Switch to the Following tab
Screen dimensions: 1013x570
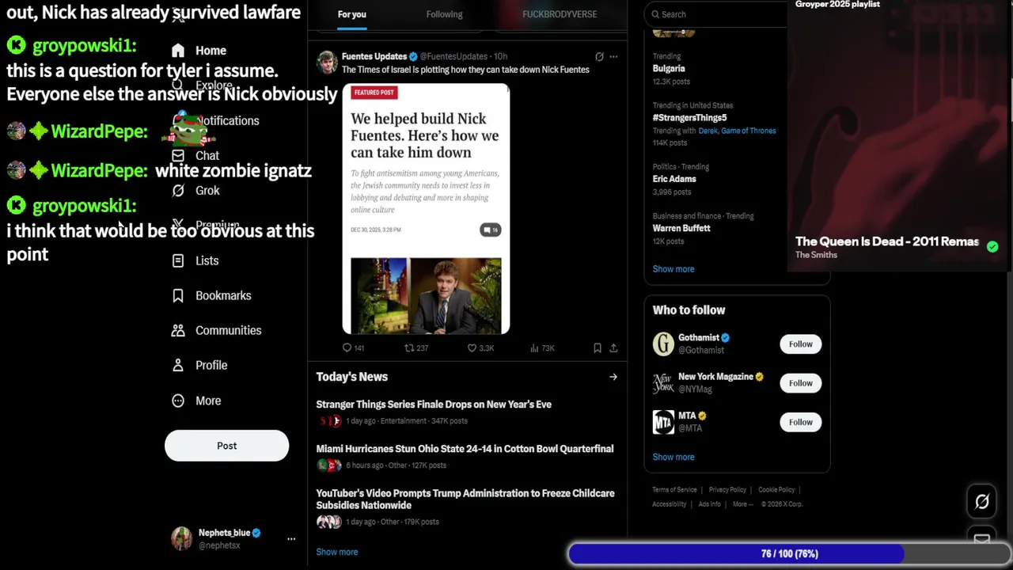tap(444, 14)
